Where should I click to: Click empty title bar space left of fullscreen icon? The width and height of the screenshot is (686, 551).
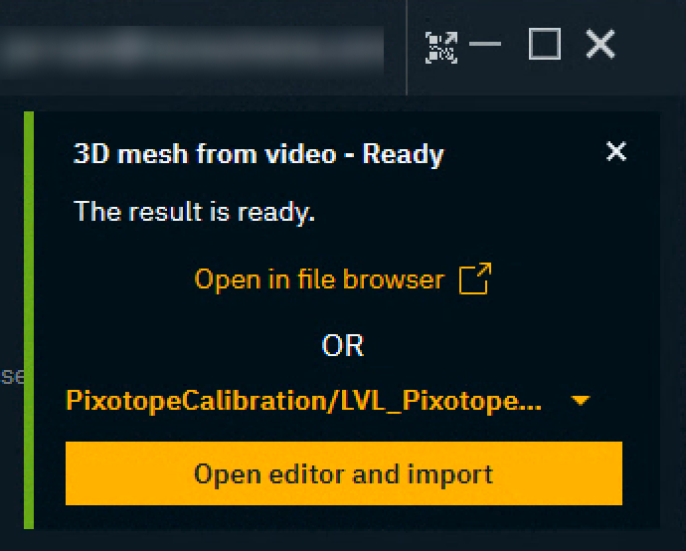[416, 48]
